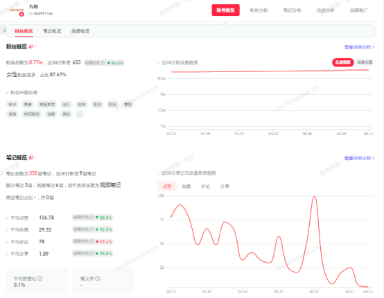Screen dimensions: 384x298
Task: Click help icon in 平均收藏 同期对比 badge
Action: click(x=91, y=229)
